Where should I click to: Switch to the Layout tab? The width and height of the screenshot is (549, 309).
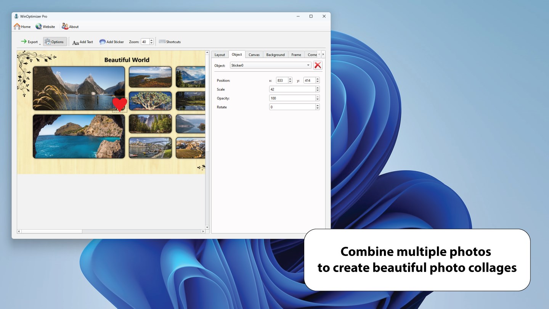[220, 55]
